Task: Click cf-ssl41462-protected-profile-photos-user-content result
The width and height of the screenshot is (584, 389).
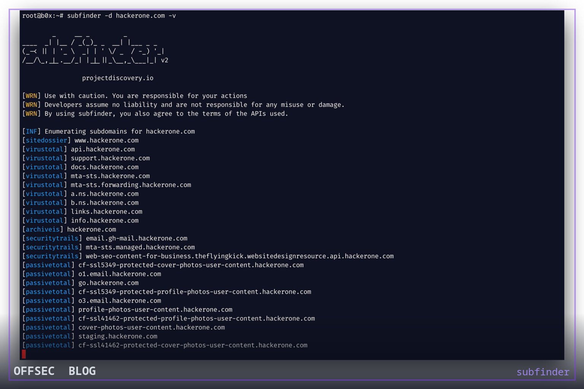Action: [x=197, y=319]
